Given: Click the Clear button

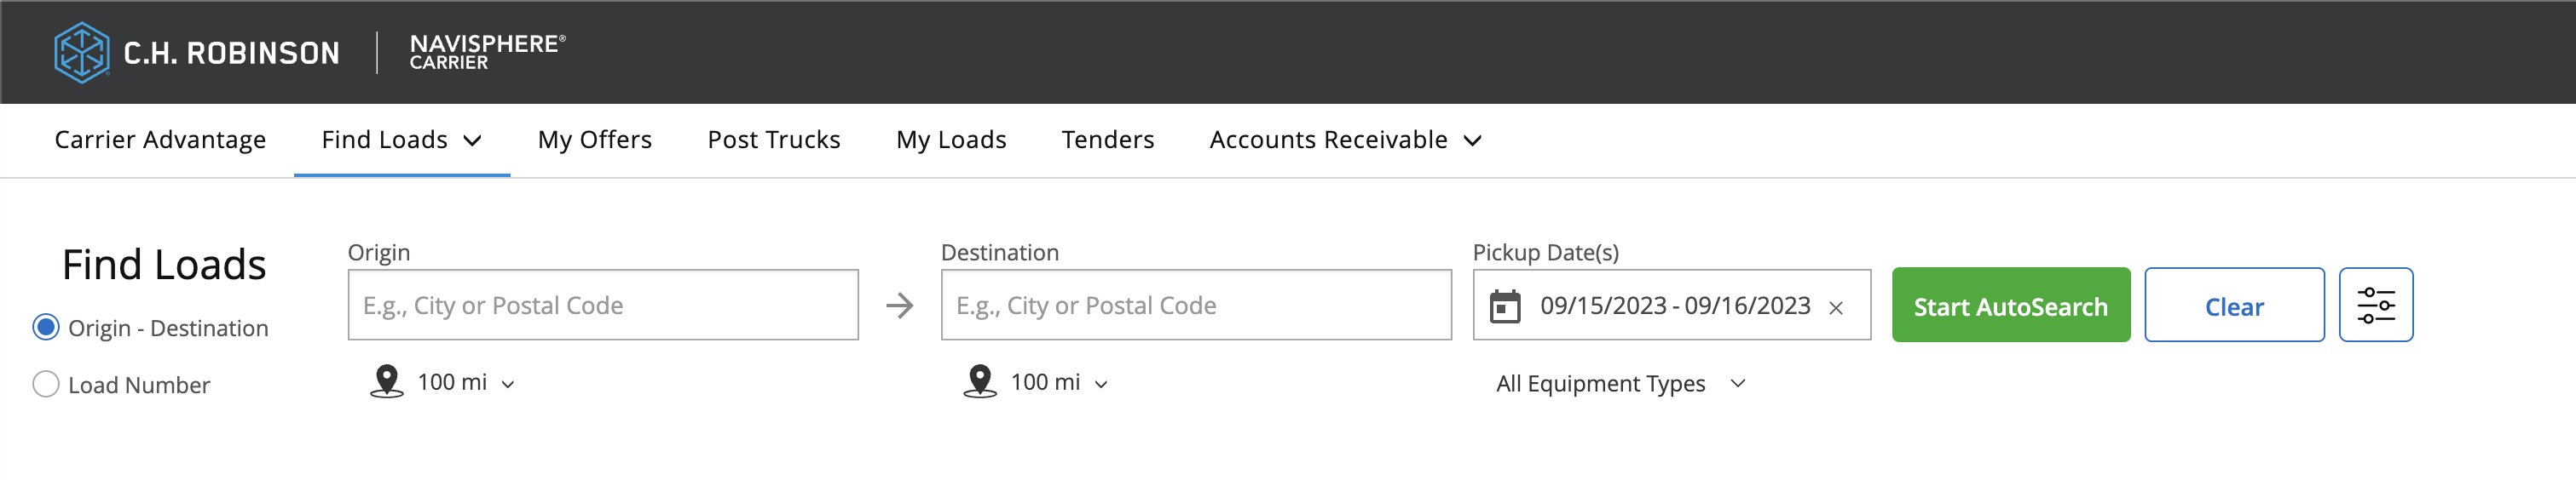Looking at the screenshot, I should point(2233,306).
